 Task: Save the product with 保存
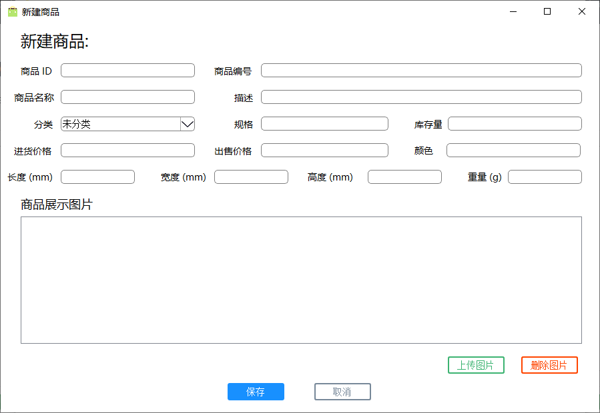[256, 392]
